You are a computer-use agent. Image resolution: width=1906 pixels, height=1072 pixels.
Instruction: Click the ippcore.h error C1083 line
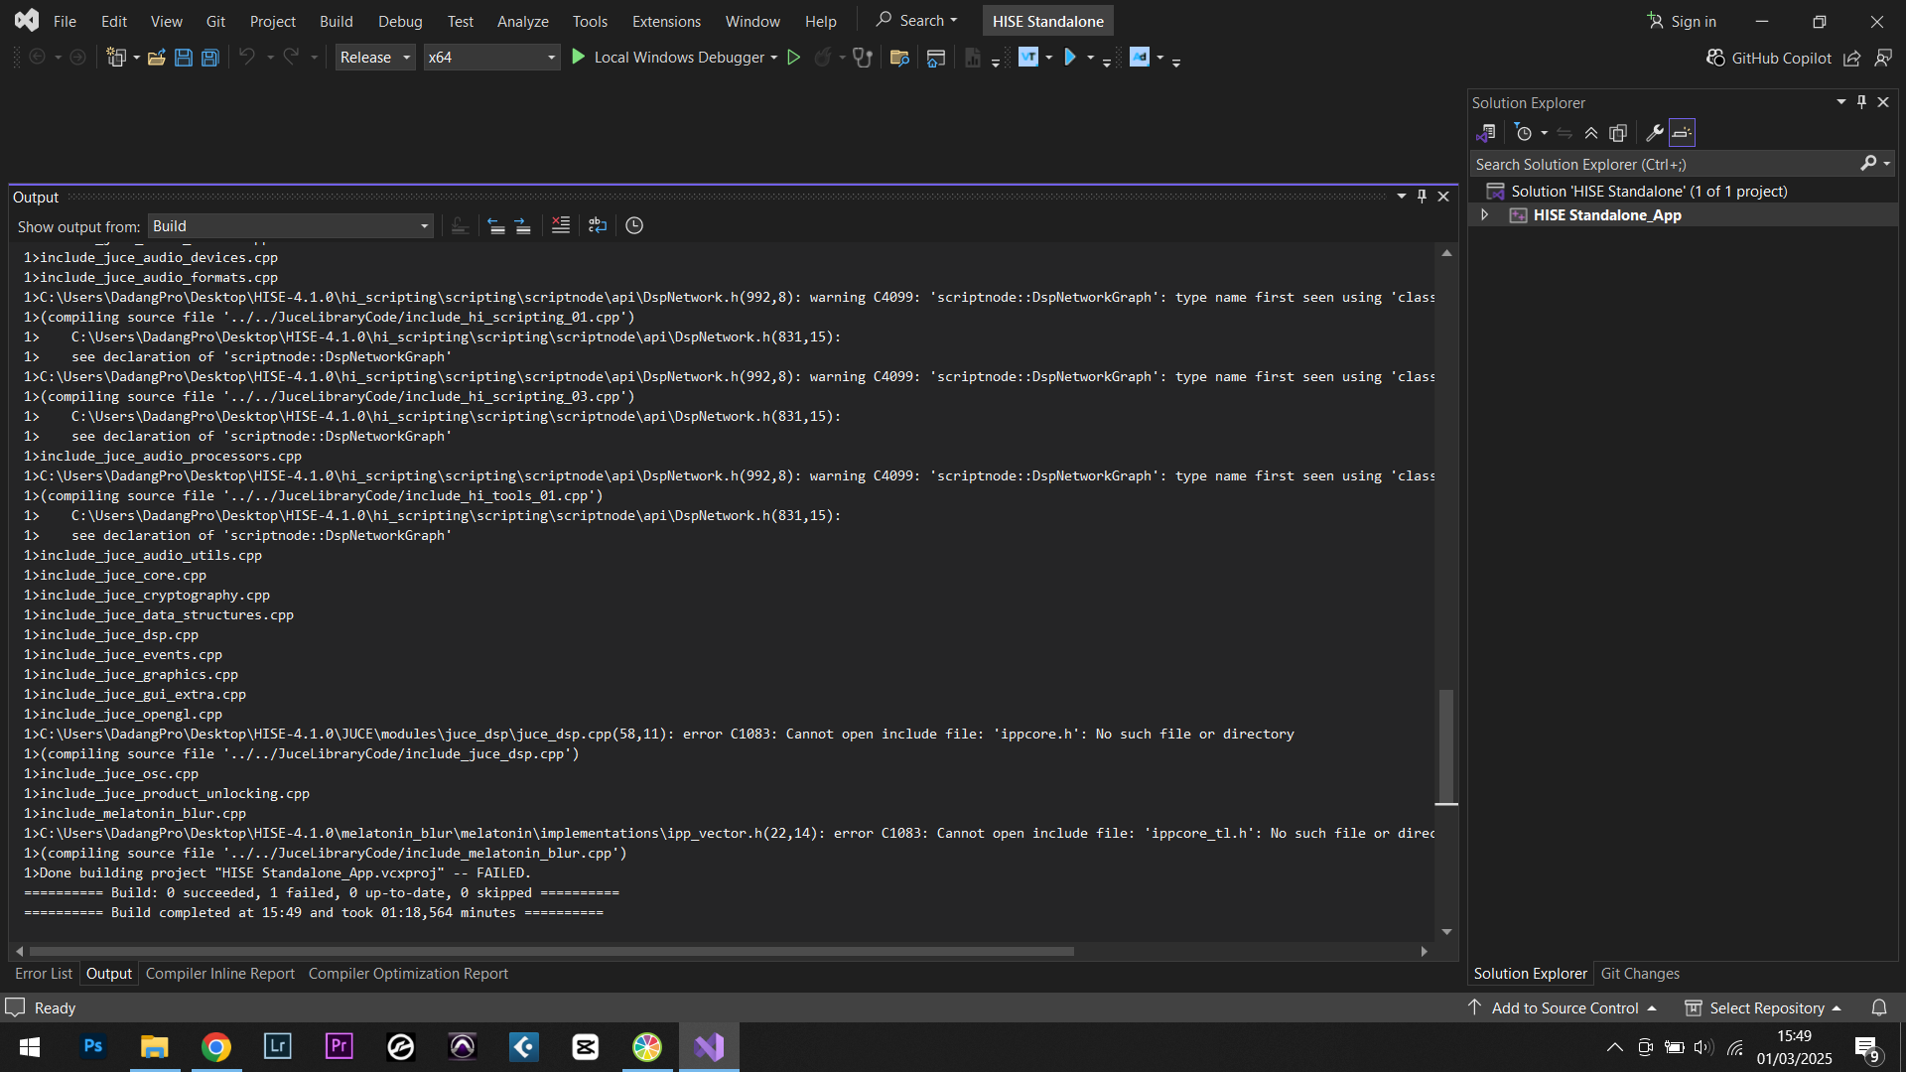[x=659, y=735]
